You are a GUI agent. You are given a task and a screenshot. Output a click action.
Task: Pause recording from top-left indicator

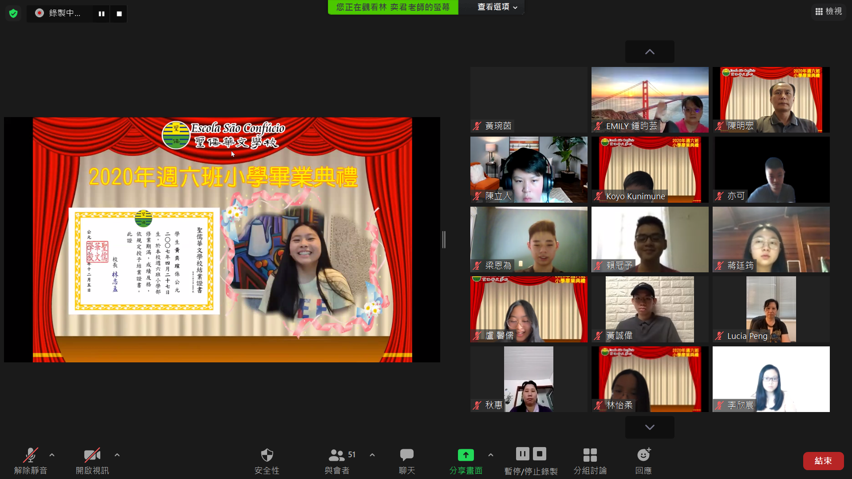(102, 14)
